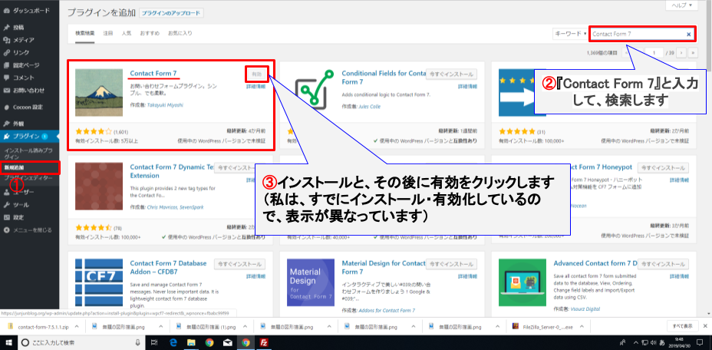Click すべて表示 in the downloads bar
712x350 pixels.
(x=683, y=326)
